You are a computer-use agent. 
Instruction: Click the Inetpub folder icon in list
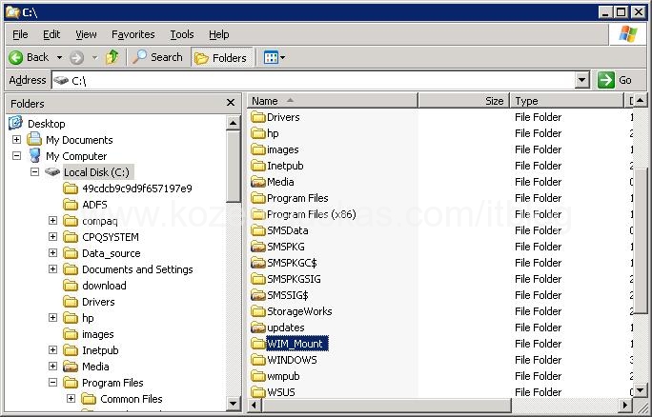tap(258, 166)
